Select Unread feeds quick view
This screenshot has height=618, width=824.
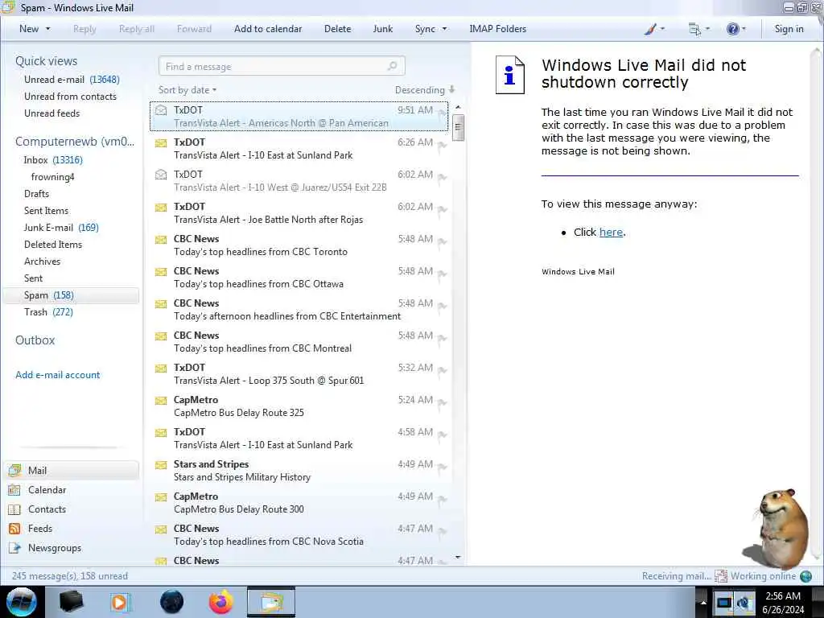tap(51, 113)
